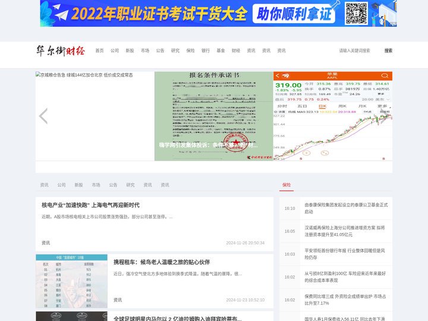The image size is (428, 321).
Task: Open the 报名条件承诺书 carousel slide
Action: click(214, 116)
